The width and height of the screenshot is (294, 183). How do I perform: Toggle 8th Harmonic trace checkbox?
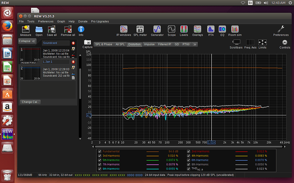point(189,164)
